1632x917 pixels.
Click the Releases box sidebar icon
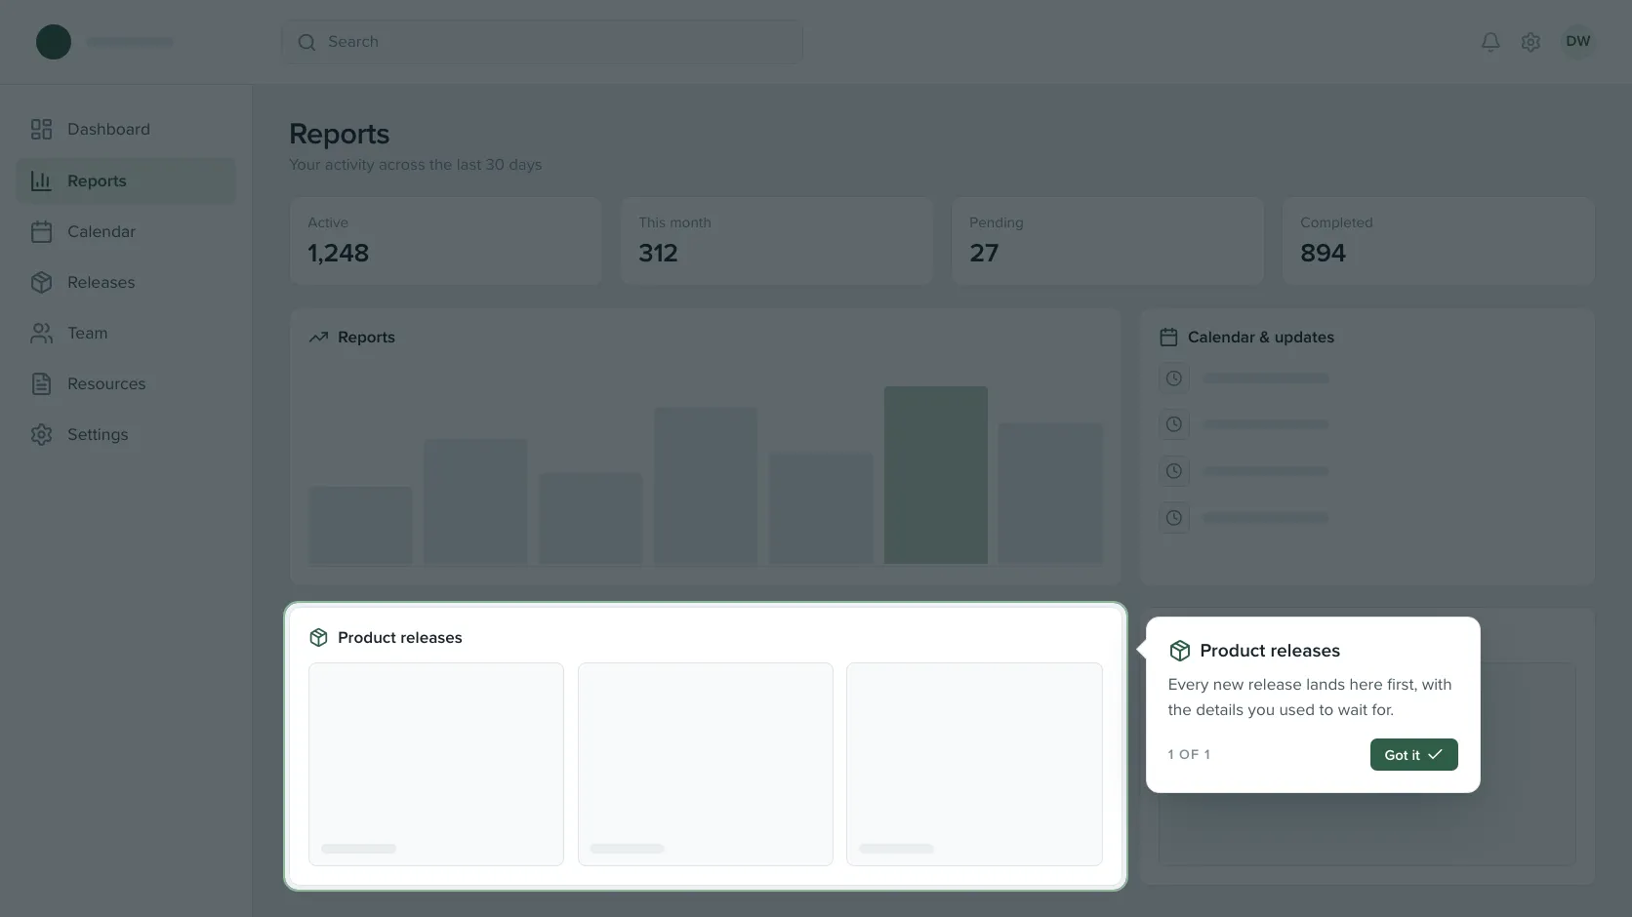click(41, 282)
